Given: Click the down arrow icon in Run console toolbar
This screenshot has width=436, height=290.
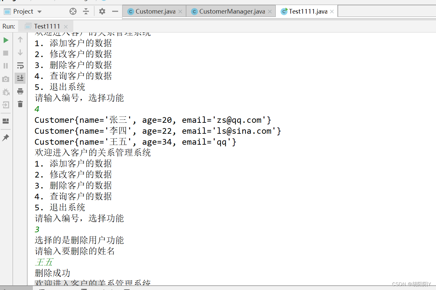Looking at the screenshot, I should [20, 52].
